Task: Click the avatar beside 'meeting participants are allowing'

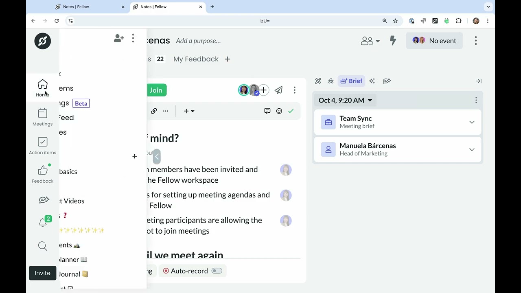Action: [286, 221]
